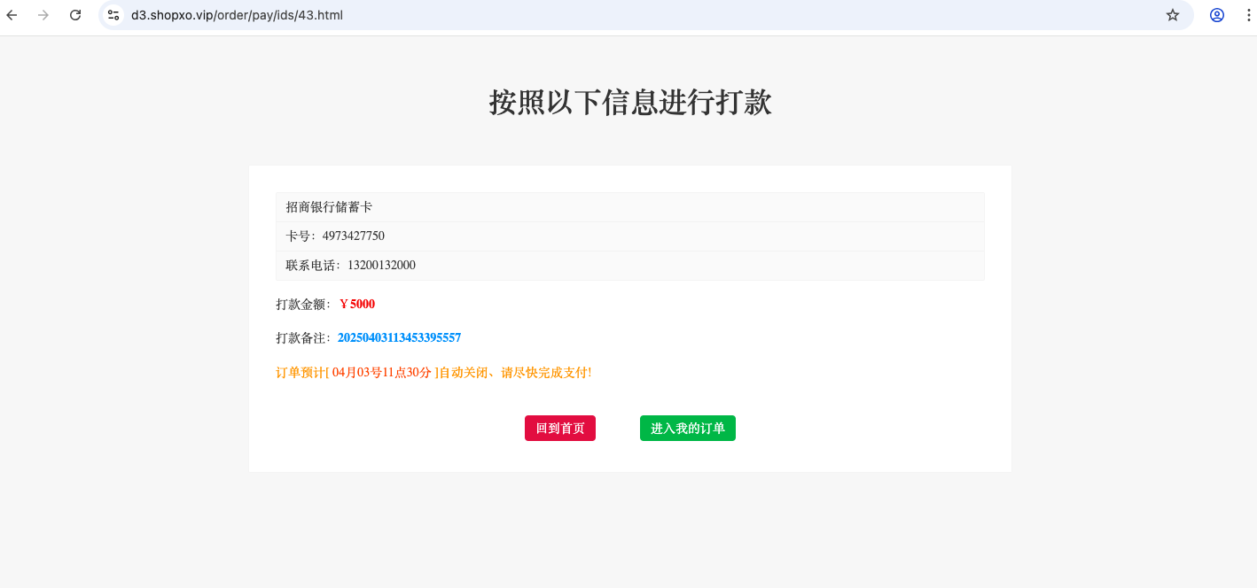Click the green 进入我的订单 button
The width and height of the screenshot is (1257, 588).
(688, 429)
